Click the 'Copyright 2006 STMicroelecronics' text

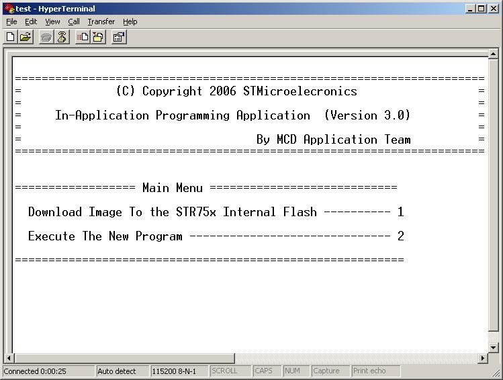click(250, 91)
